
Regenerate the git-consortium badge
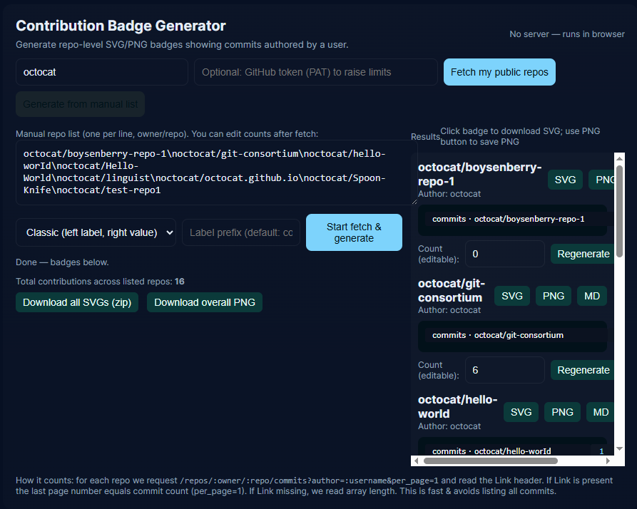point(582,369)
